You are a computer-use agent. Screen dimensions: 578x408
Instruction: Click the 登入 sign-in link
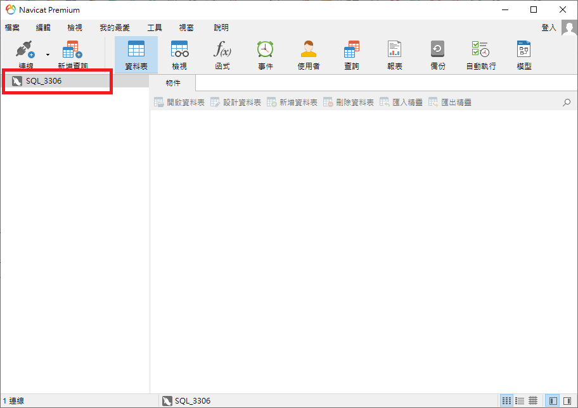tap(548, 28)
